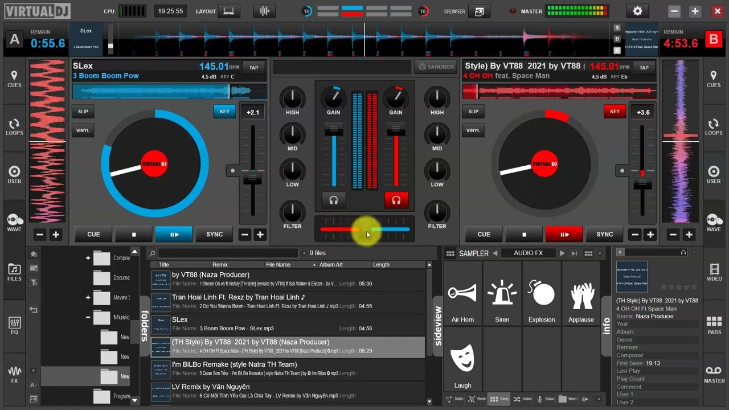Click the filter folder icon in browser sidebar
729x410 pixels.
(34, 282)
